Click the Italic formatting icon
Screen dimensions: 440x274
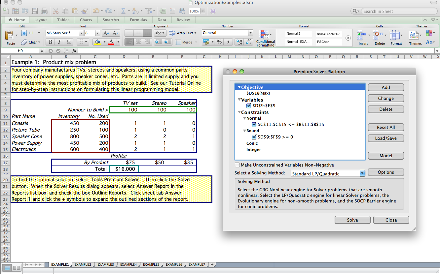click(59, 42)
